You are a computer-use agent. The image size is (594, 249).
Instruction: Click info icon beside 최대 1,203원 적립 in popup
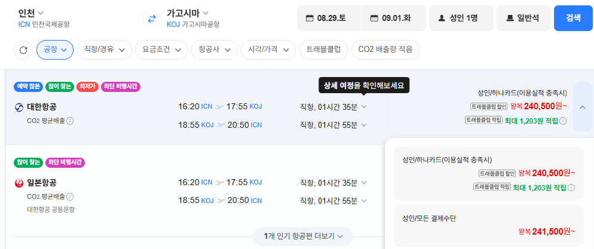[x=572, y=187]
